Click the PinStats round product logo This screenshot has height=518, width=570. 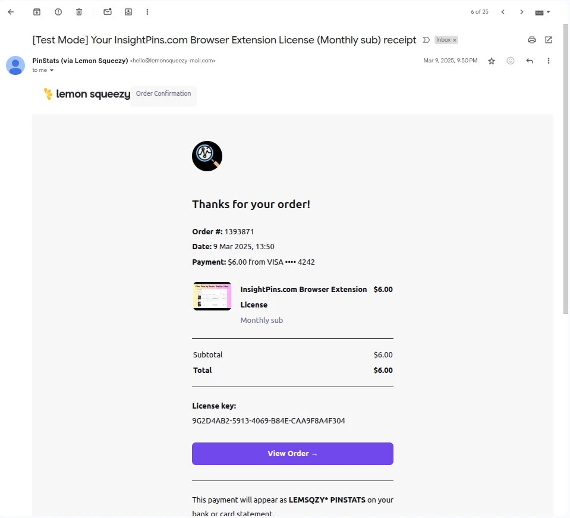(207, 156)
